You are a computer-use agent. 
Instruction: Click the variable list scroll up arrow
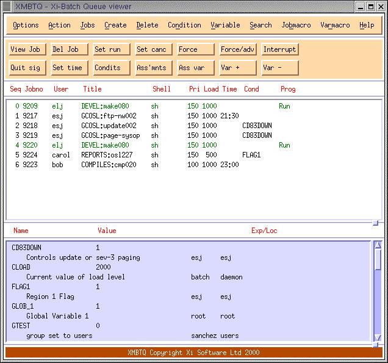(378, 245)
